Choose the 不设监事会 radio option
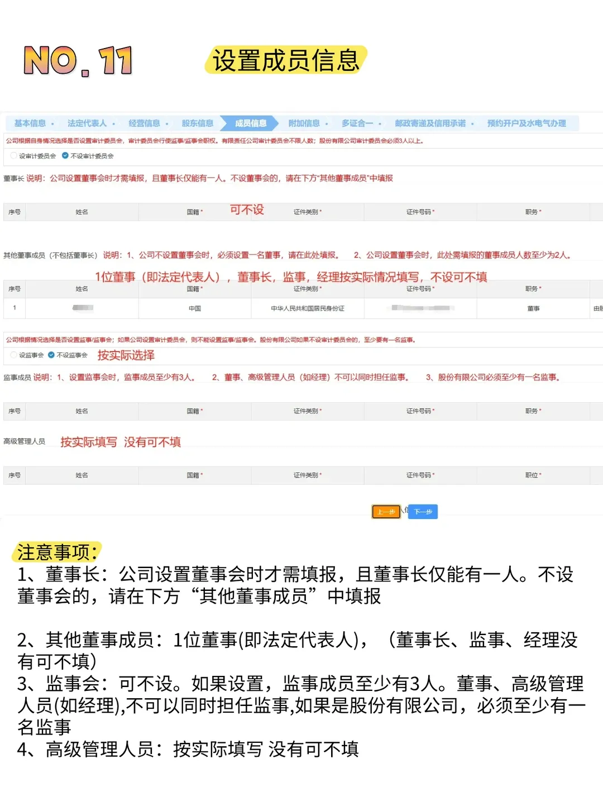603x806 pixels. click(x=51, y=355)
